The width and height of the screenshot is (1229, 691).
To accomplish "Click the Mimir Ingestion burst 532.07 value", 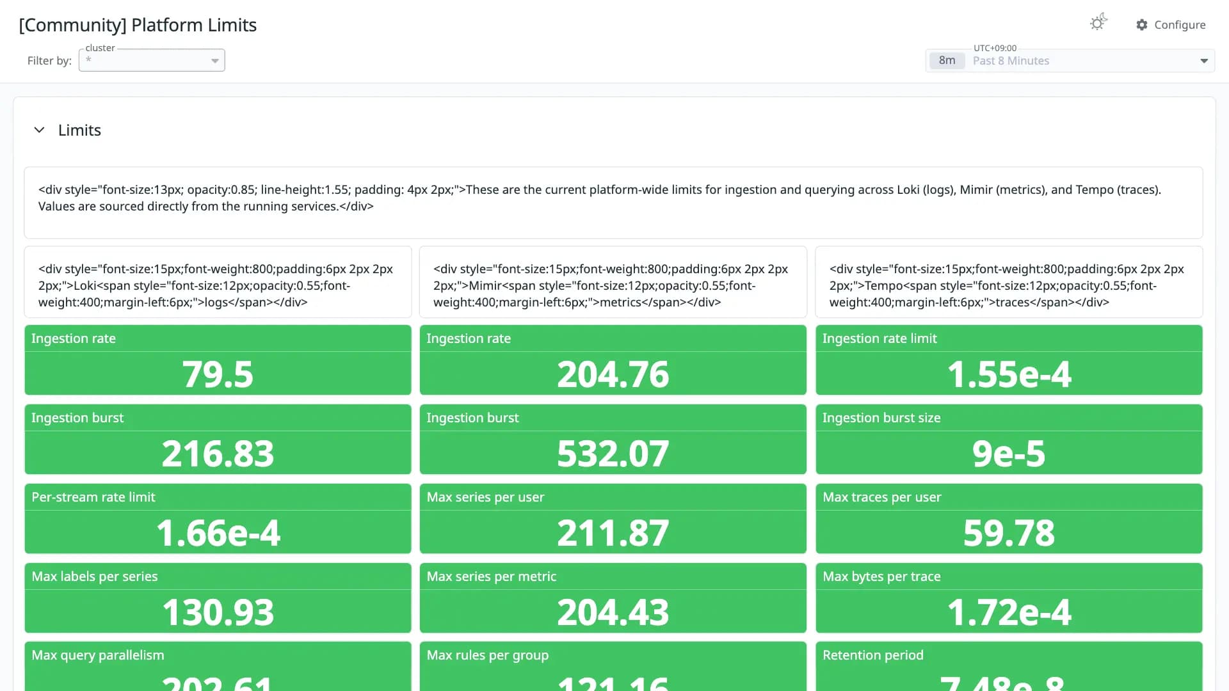I will pos(613,454).
